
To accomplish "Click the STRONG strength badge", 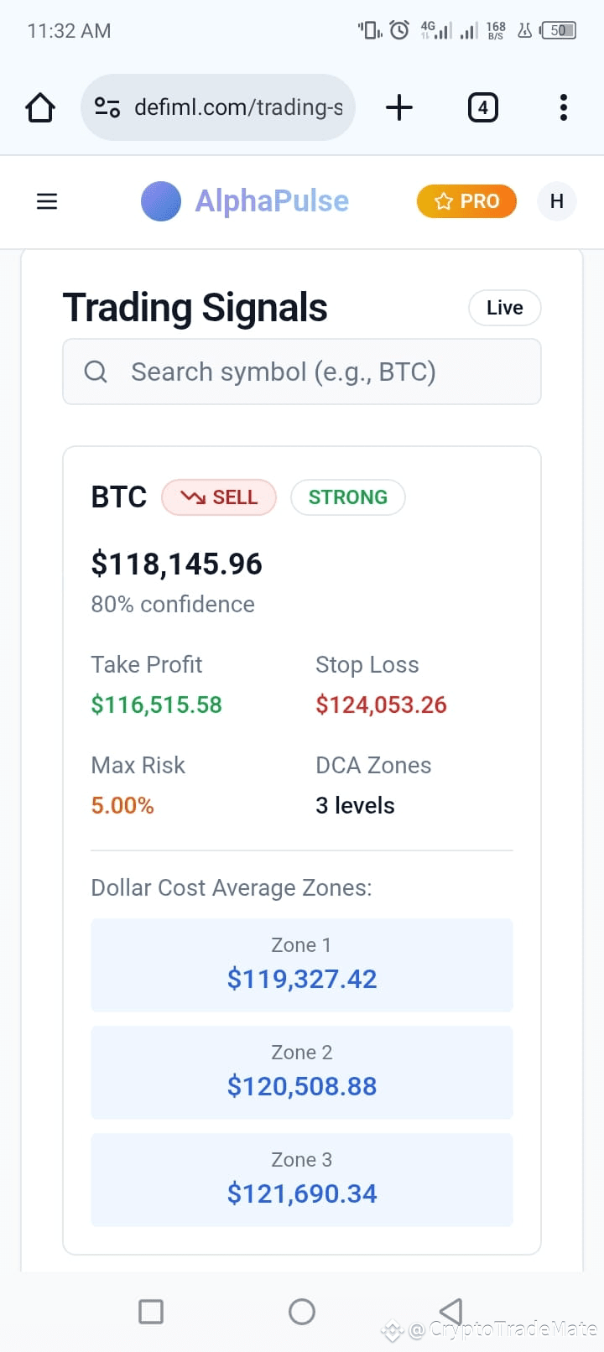I will pos(348,497).
